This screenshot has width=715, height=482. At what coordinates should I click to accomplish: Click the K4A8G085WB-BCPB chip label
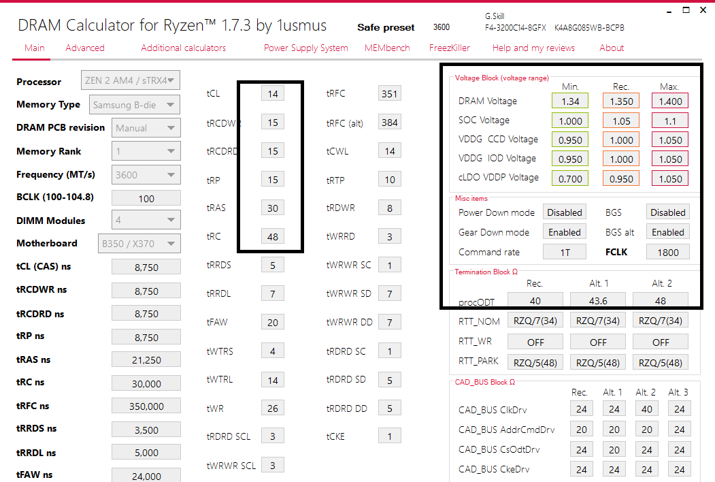pos(589,27)
